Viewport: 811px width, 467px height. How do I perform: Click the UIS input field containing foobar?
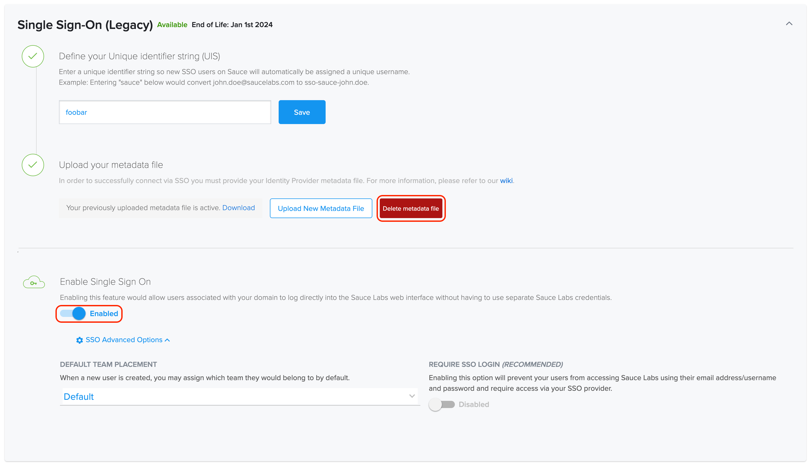[165, 112]
